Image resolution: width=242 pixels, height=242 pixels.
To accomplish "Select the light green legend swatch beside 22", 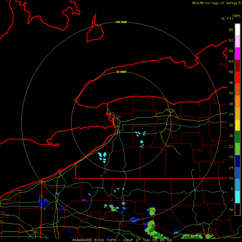I will coord(237,149).
